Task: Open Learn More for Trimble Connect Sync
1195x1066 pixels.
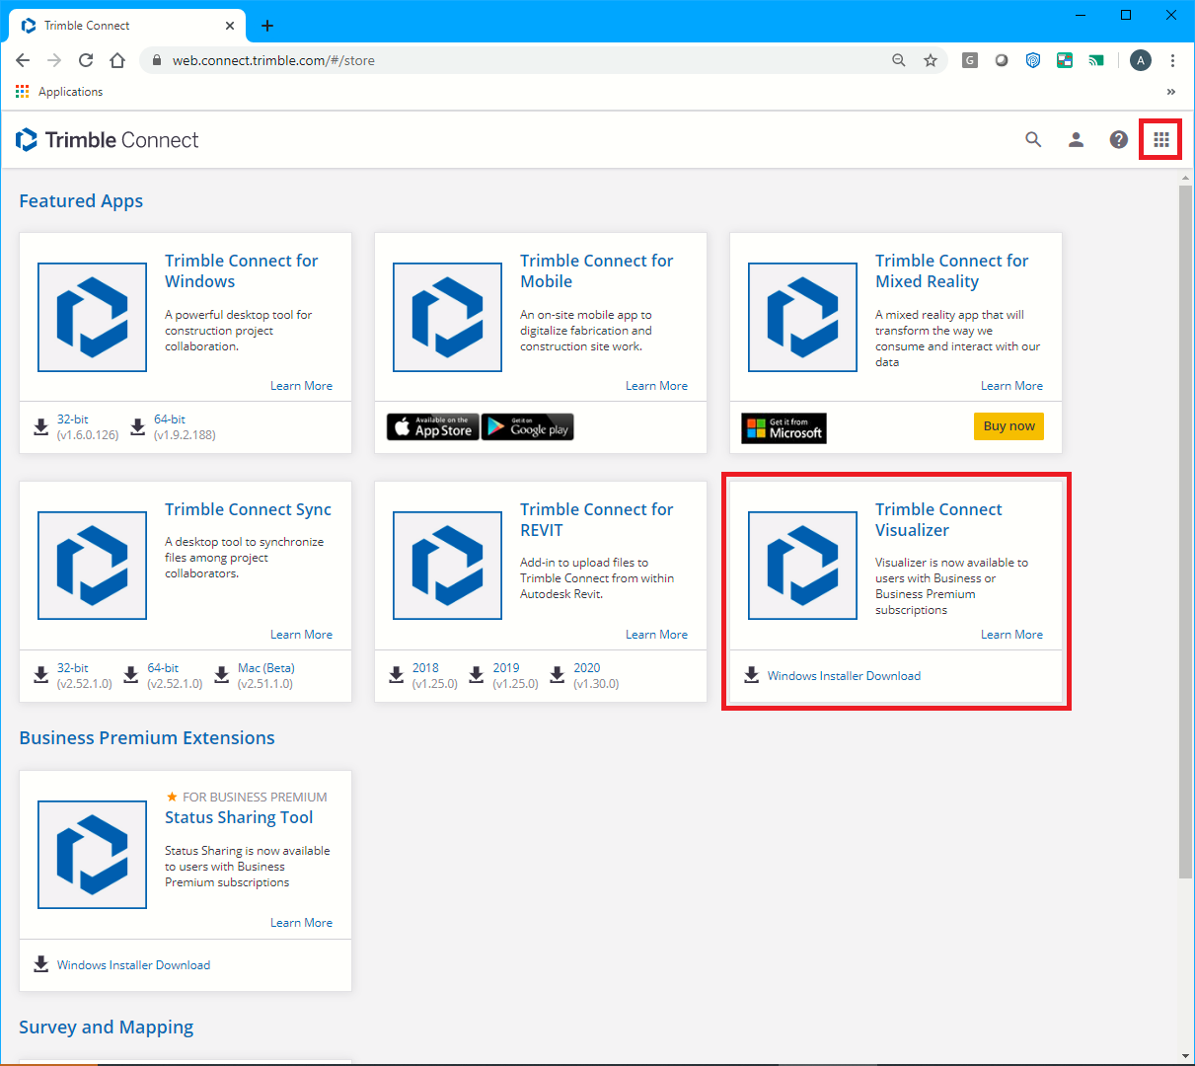Action: pos(301,635)
